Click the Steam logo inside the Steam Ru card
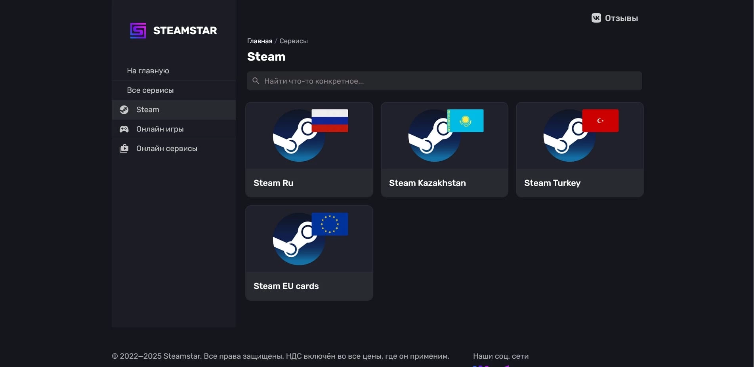 [298, 136]
